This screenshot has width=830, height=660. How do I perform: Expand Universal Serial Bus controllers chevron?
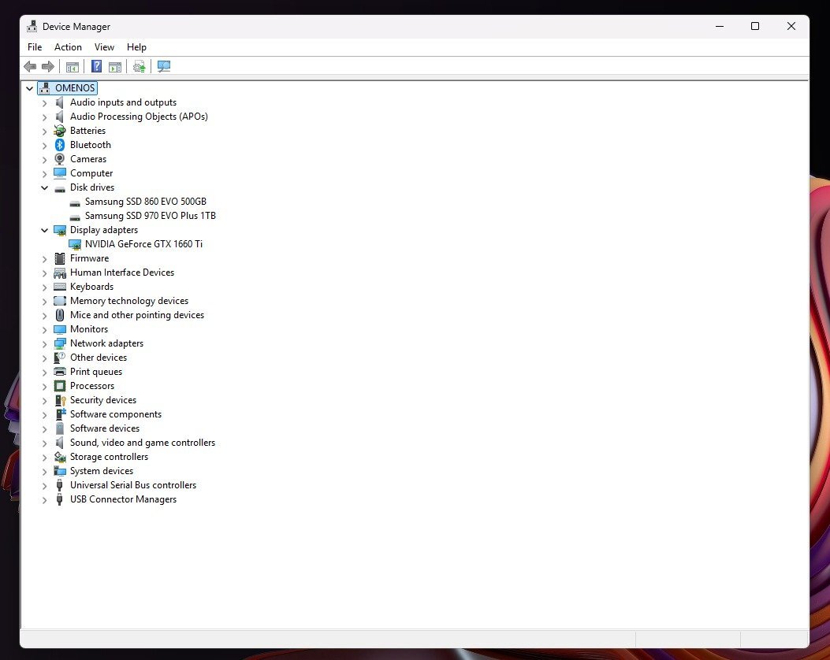click(44, 485)
